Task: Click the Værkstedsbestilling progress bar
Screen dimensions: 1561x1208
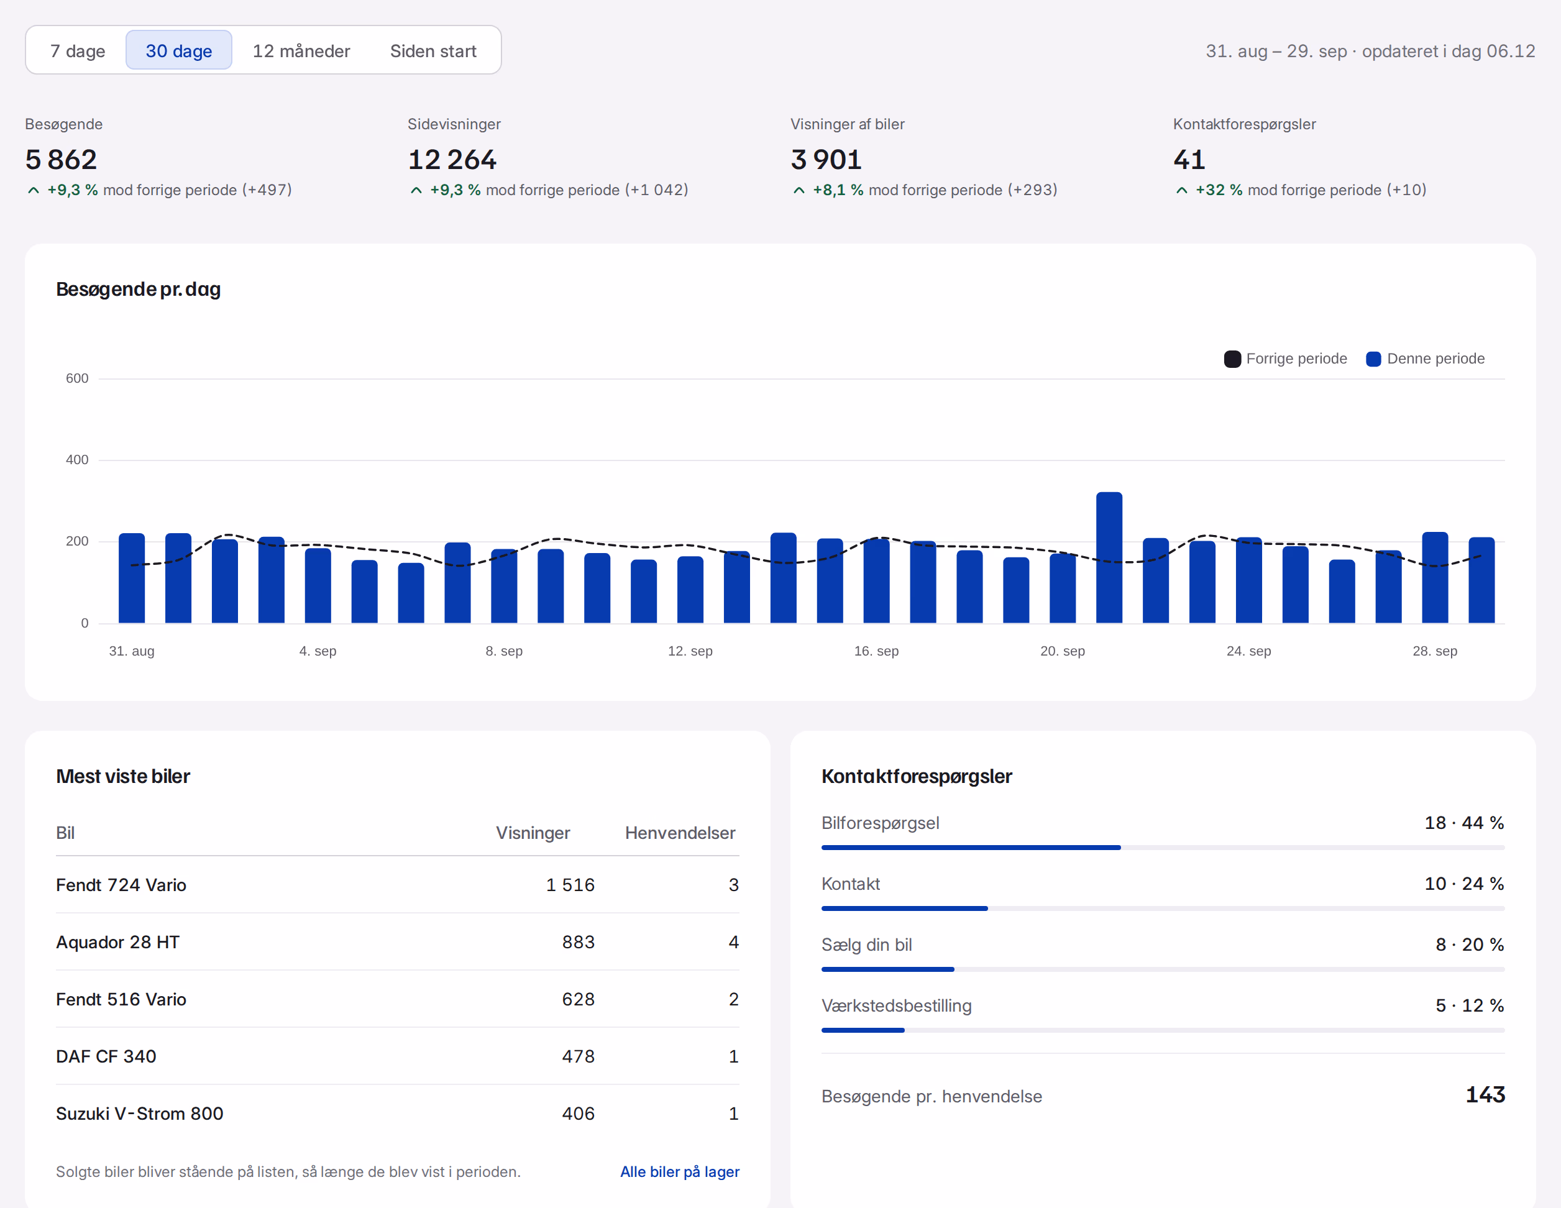Action: 1163,1030
